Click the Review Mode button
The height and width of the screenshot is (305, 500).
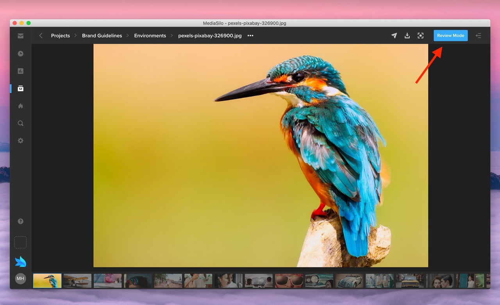450,36
